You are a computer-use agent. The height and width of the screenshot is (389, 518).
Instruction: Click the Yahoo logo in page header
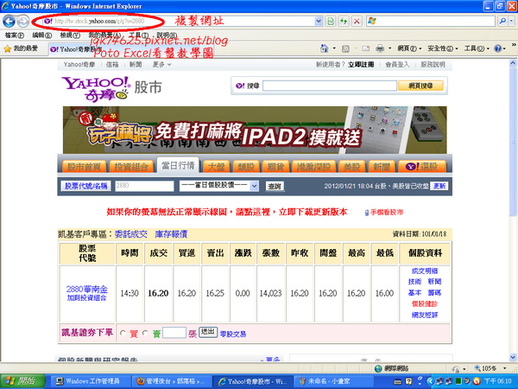click(x=97, y=88)
